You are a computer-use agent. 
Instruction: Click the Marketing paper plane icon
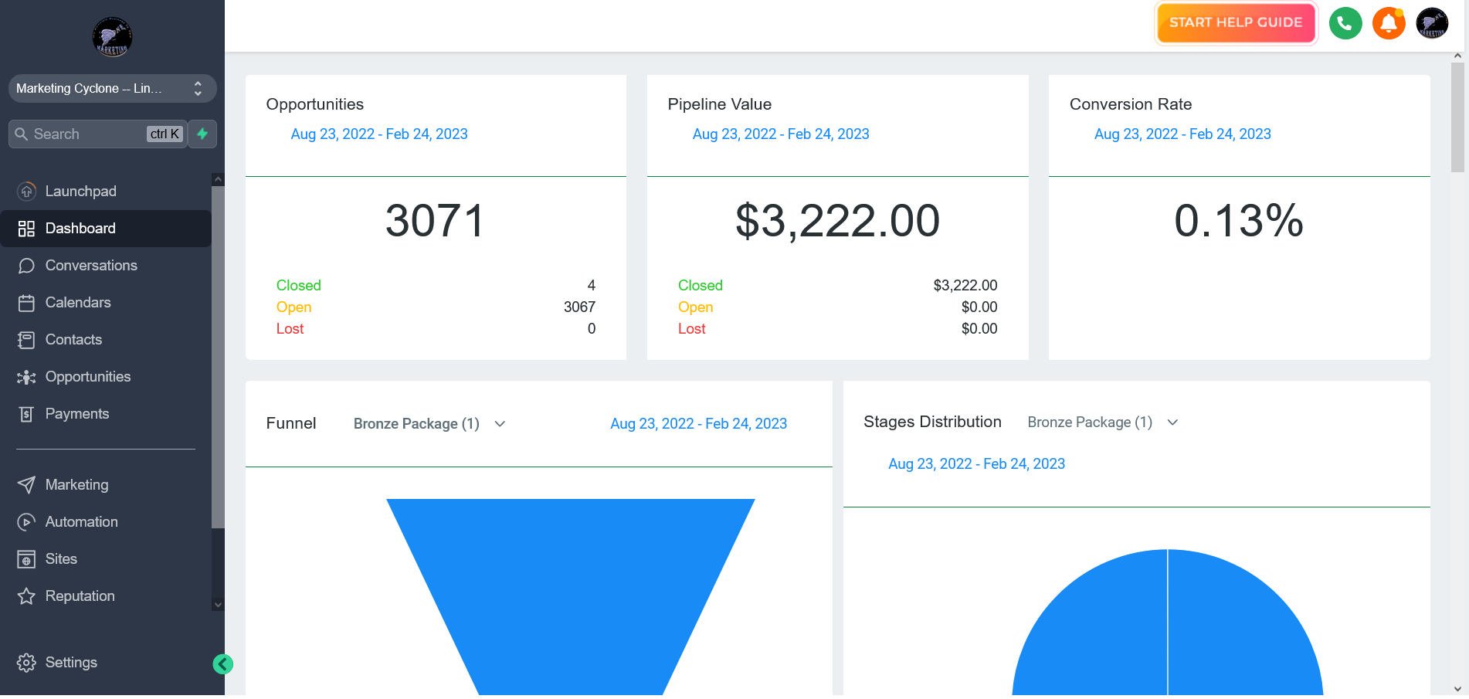(26, 485)
